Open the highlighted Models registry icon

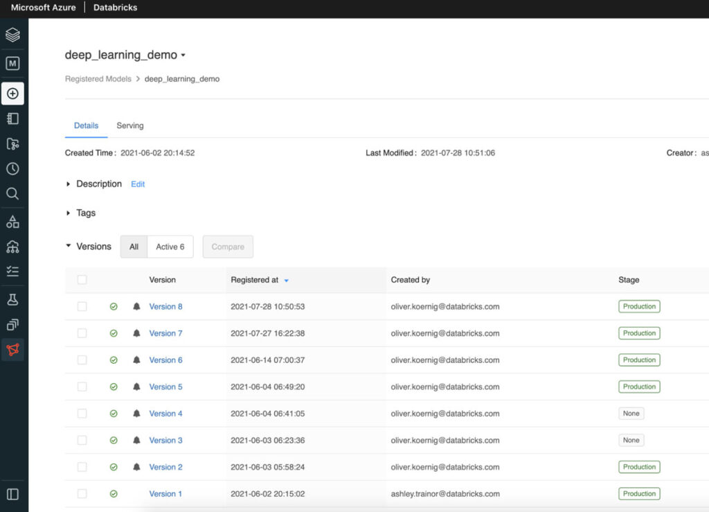click(12, 350)
